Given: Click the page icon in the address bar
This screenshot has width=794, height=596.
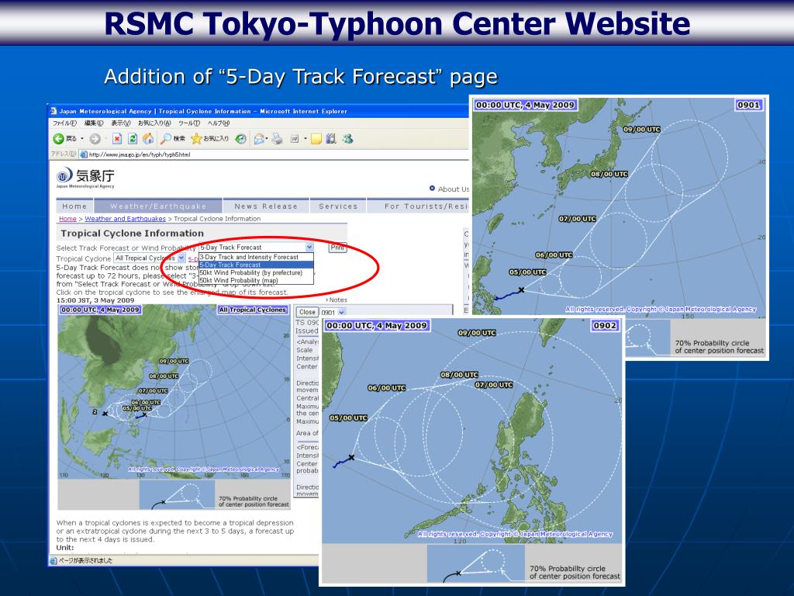Looking at the screenshot, I should [84, 154].
